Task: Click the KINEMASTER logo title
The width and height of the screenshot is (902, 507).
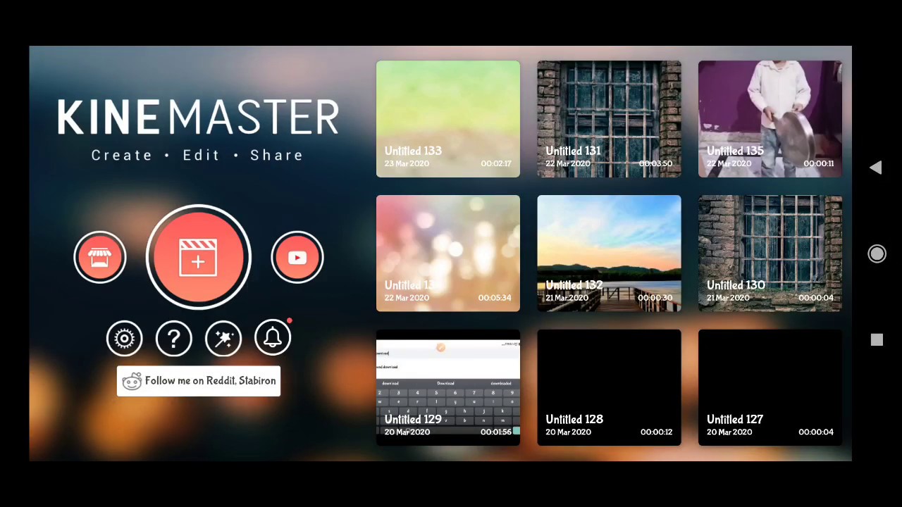Action: click(198, 117)
